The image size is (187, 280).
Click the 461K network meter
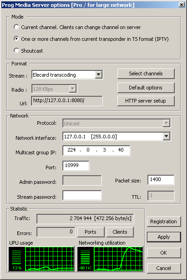tap(86, 259)
